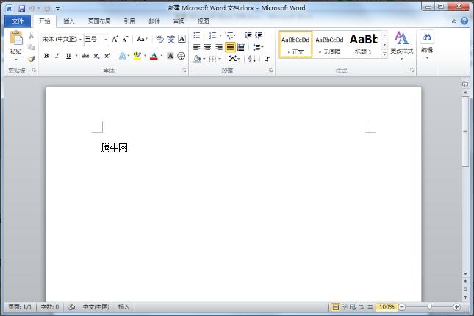Center-align the paragraph text
Image resolution: width=474 pixels, height=316 pixels.
208,47
